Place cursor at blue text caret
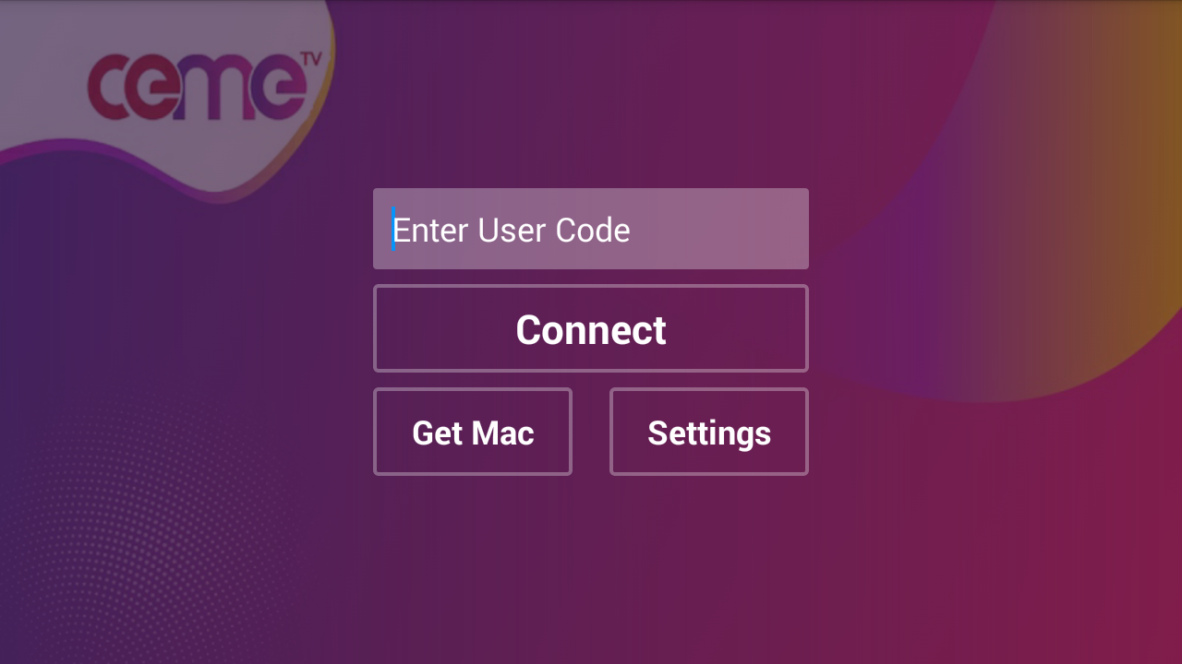This screenshot has height=664, width=1182. click(392, 228)
